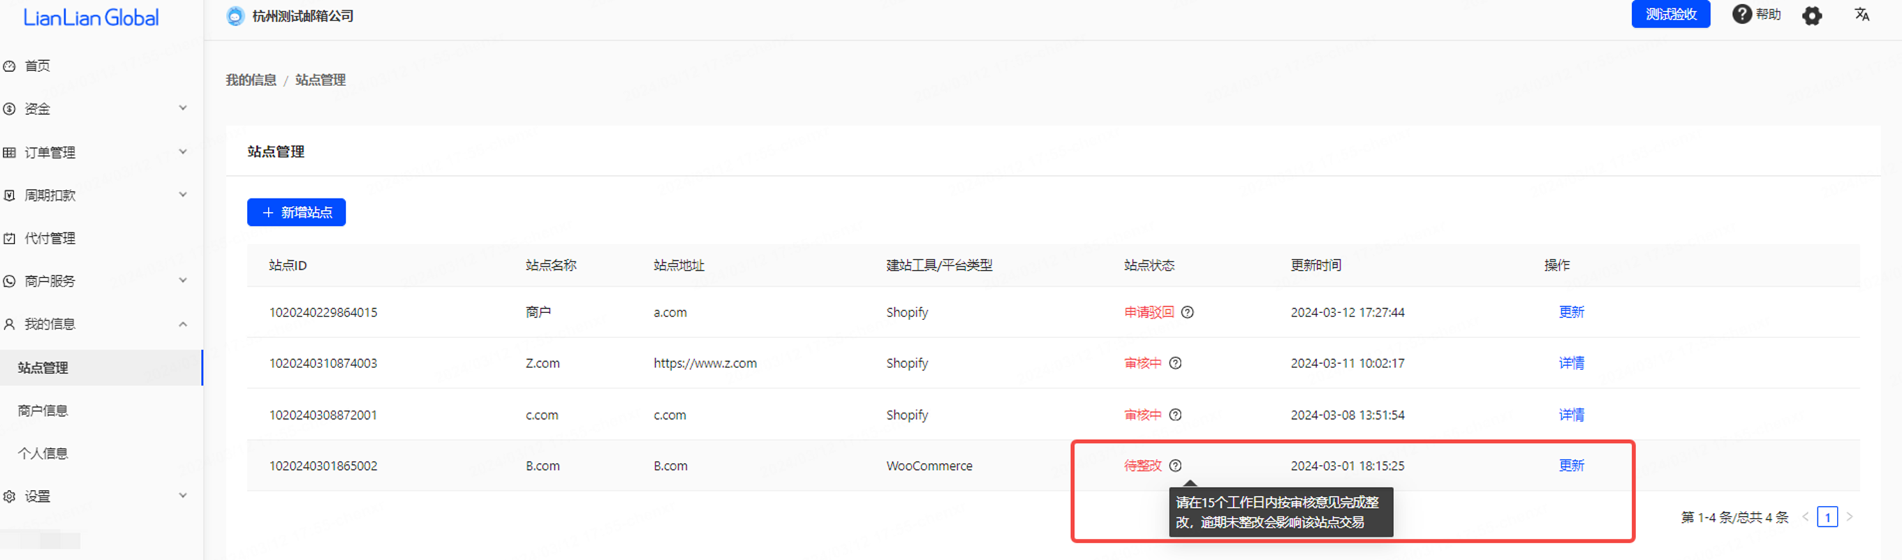This screenshot has width=1902, height=560.
Task: Click site ID 1020240310874003
Action: click(323, 364)
